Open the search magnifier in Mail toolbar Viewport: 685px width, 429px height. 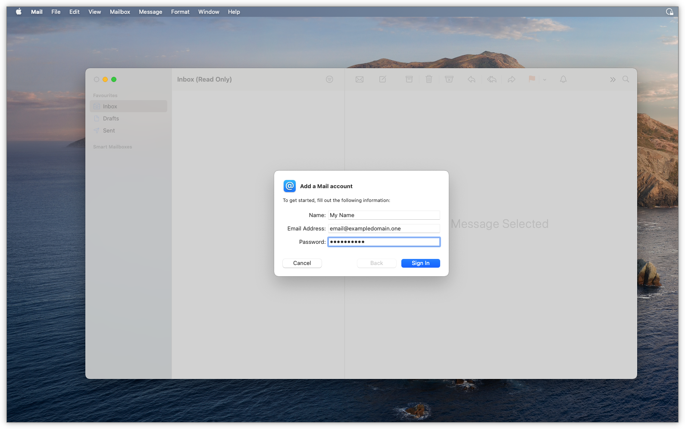[626, 79]
